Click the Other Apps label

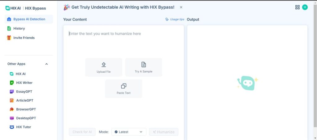[16, 64]
